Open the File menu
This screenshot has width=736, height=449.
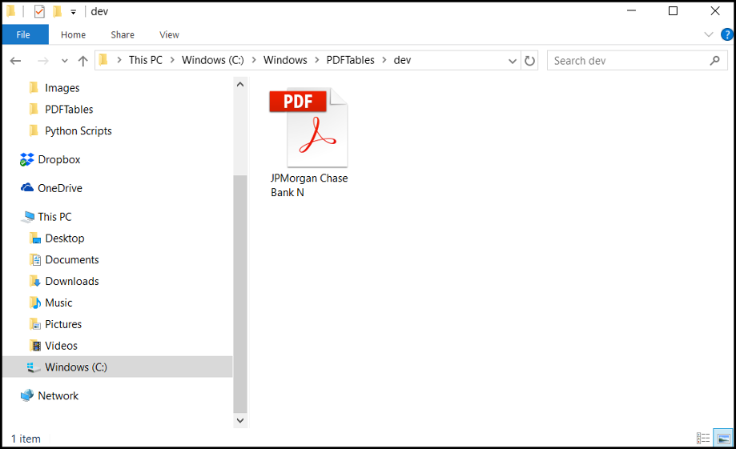pyautogui.click(x=24, y=34)
